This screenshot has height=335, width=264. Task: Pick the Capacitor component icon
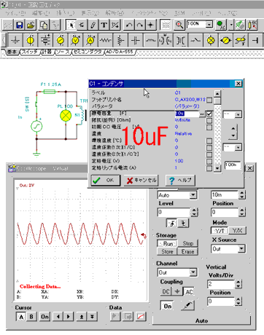[136, 41]
